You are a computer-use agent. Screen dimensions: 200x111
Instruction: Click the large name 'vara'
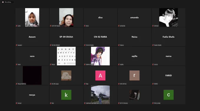[x=32, y=56]
